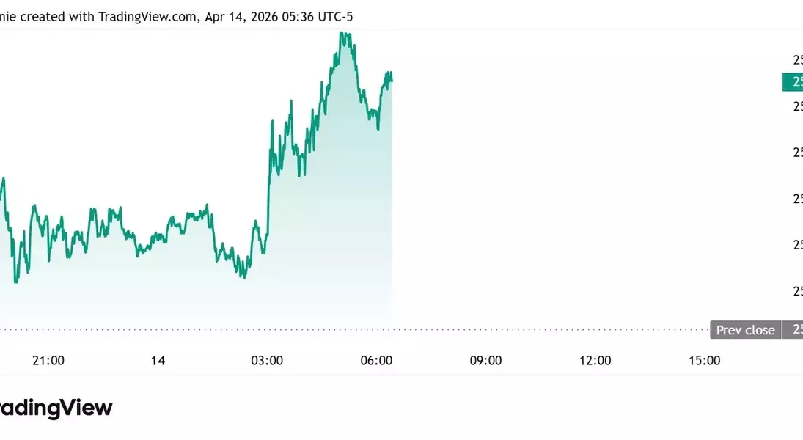Jump to the 06:00 time axis label
The width and height of the screenshot is (803, 440).
click(376, 360)
